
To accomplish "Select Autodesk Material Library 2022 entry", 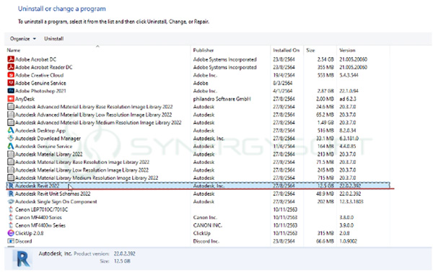I will pos(48,154).
